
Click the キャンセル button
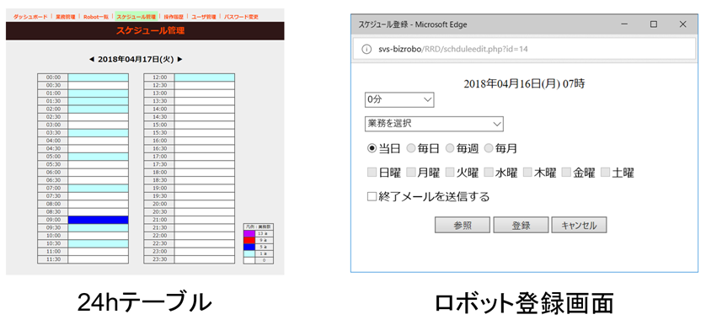tap(579, 225)
